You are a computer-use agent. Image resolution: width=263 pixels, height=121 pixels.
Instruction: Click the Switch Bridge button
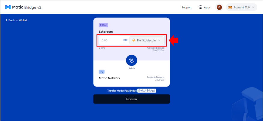[x=147, y=91]
